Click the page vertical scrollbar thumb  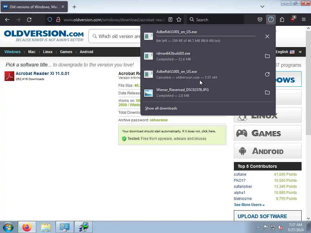coord(308,83)
